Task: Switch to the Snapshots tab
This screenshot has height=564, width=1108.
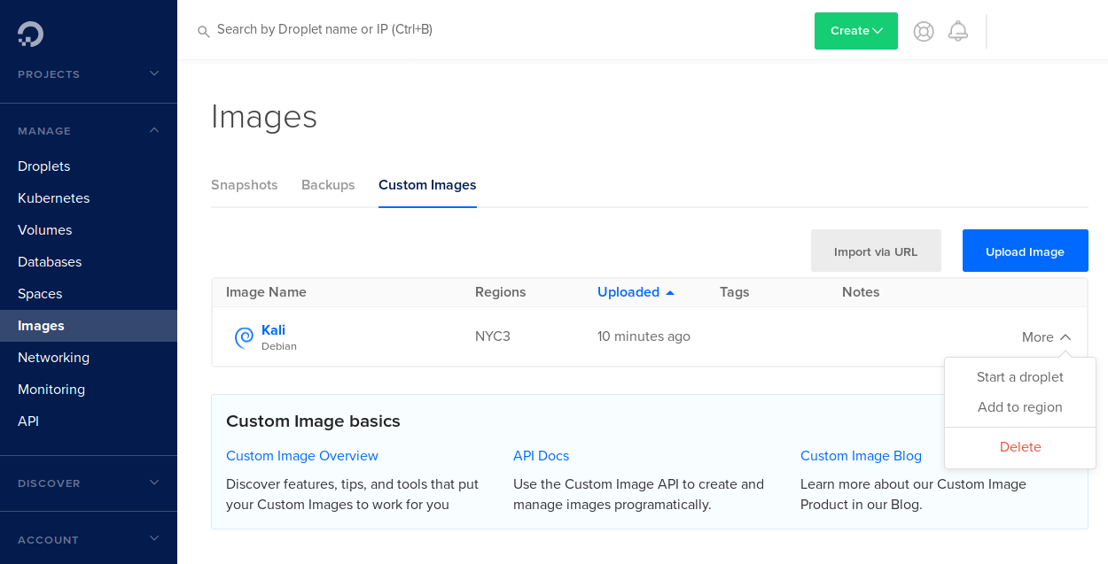Action: tap(245, 185)
